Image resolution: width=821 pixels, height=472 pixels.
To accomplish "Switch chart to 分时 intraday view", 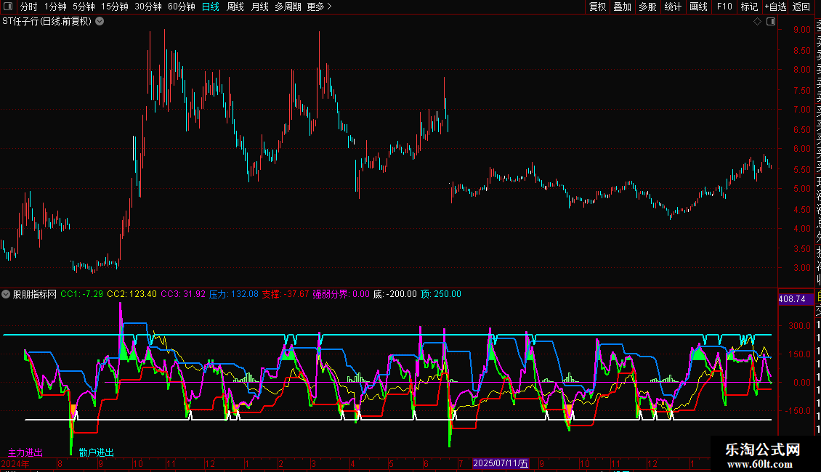I will tap(28, 7).
